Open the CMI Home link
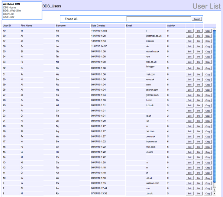 (9, 7)
